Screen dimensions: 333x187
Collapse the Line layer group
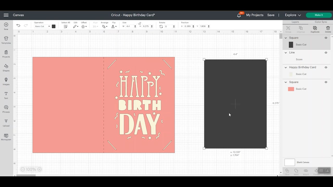[x=286, y=53]
